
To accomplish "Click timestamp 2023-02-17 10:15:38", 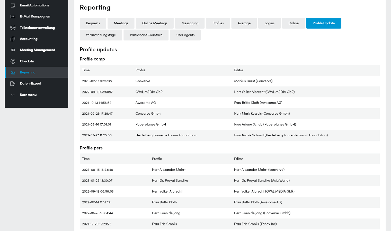I will pyautogui.click(x=97, y=81).
